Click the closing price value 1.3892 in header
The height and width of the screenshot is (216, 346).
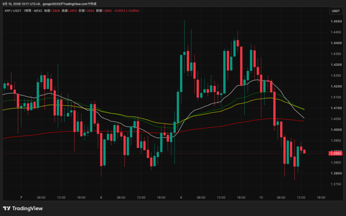tap(107, 10)
